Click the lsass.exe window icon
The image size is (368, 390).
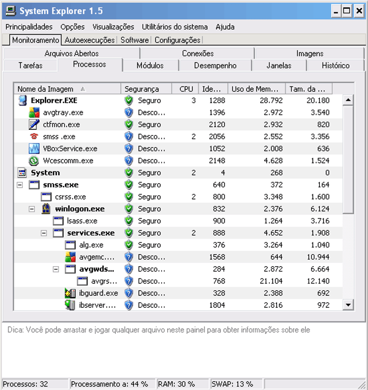point(58,221)
